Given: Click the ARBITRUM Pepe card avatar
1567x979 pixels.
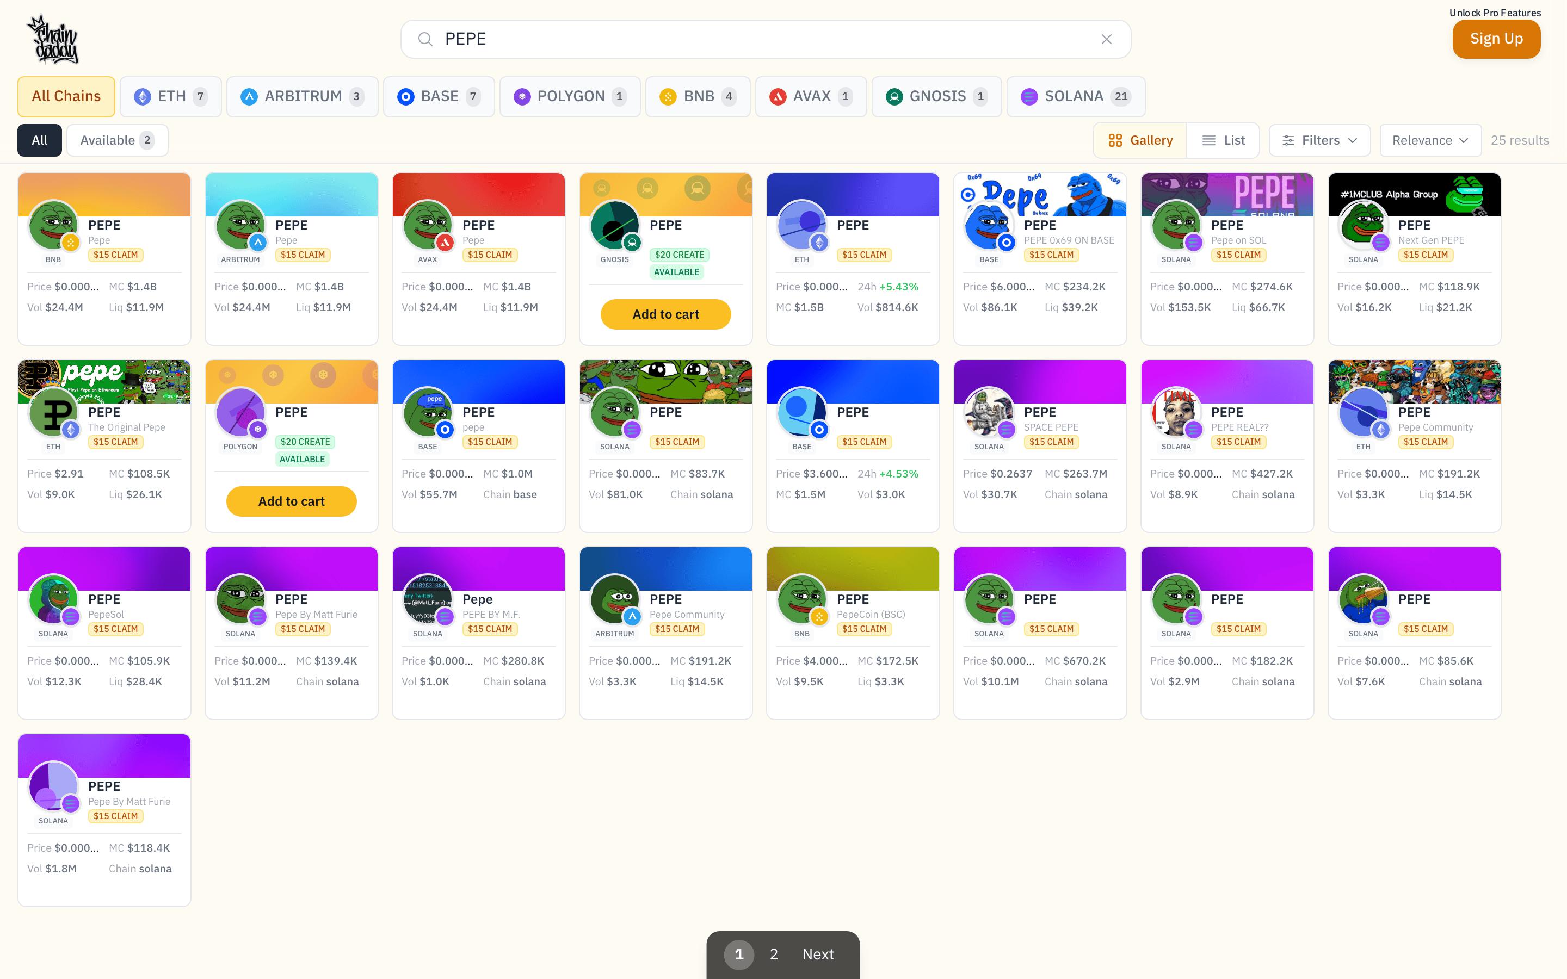Looking at the screenshot, I should coord(240,225).
